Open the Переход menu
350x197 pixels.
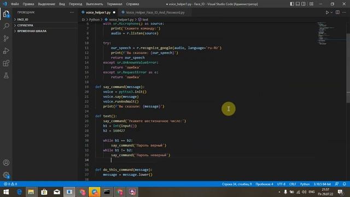(75, 4)
